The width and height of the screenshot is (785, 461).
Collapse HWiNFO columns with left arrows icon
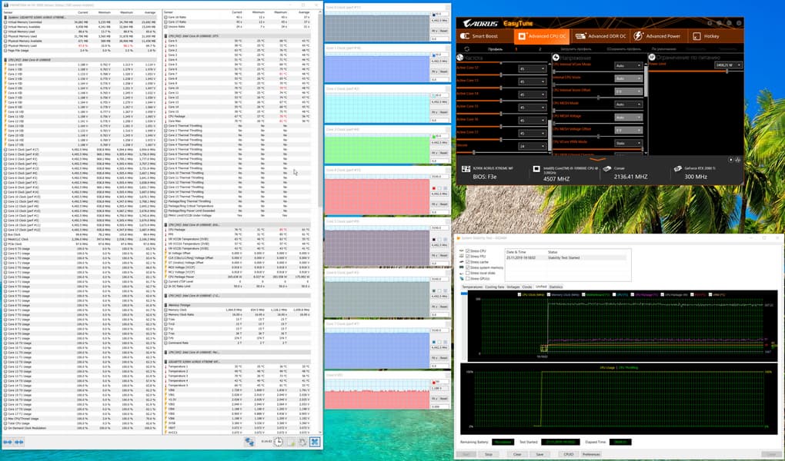click(x=8, y=442)
